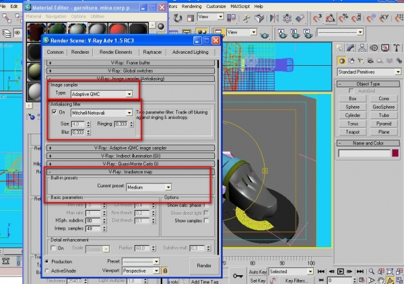This screenshot has height=284, width=404.
Task: Click the Quick Render teapot icon
Action: (265, 35)
